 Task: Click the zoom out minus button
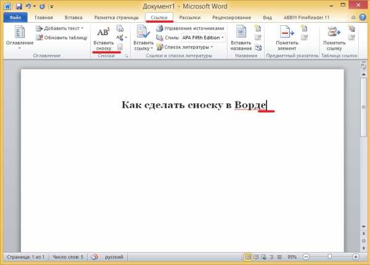[306, 257]
